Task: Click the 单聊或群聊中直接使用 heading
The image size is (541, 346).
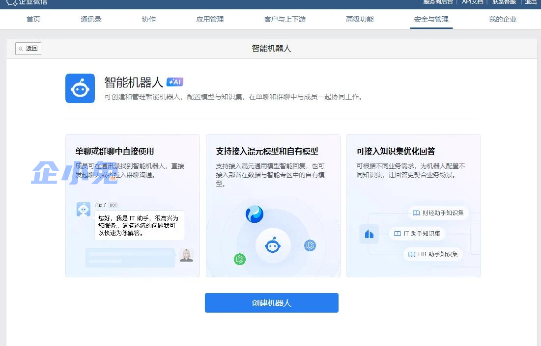Action: click(x=114, y=151)
